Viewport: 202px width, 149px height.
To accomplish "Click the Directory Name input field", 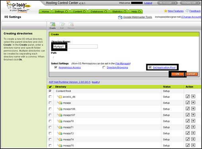I will 75,46.
